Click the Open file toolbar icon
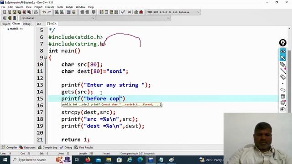Image resolution: width=292 pixels, height=164 pixels. tap(9, 12)
